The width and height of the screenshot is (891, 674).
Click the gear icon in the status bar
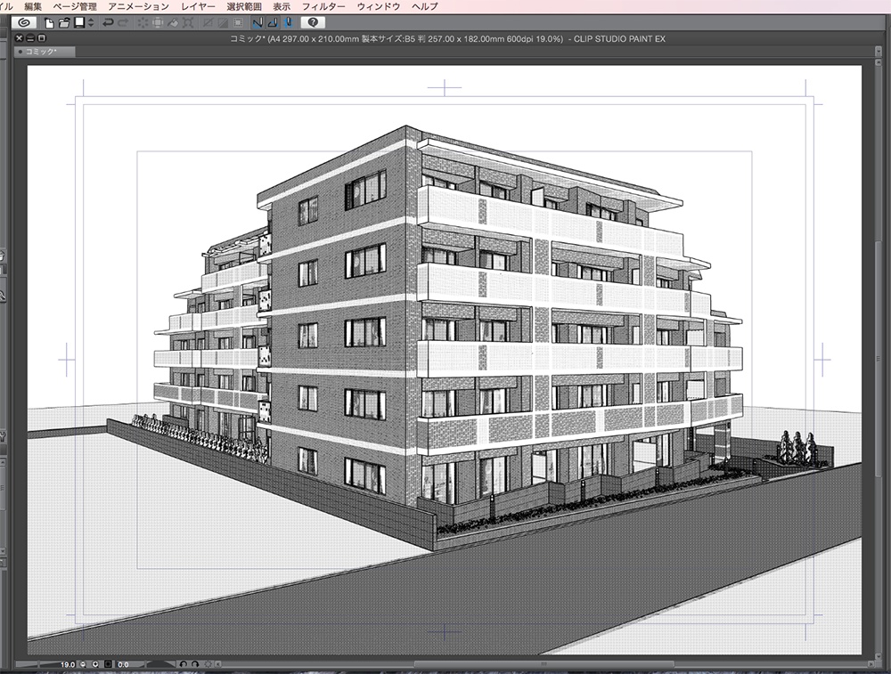point(208,663)
